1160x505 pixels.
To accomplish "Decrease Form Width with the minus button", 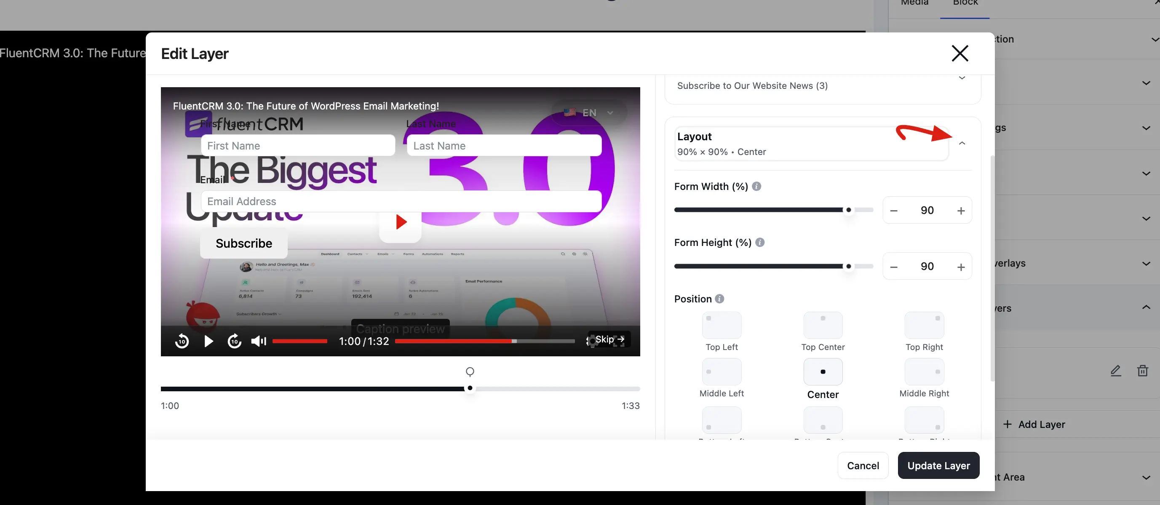I will (x=894, y=211).
